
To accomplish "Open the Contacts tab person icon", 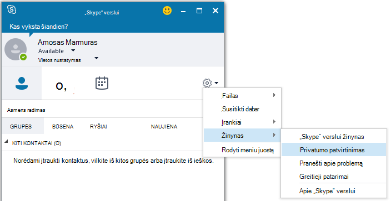I will (x=22, y=84).
